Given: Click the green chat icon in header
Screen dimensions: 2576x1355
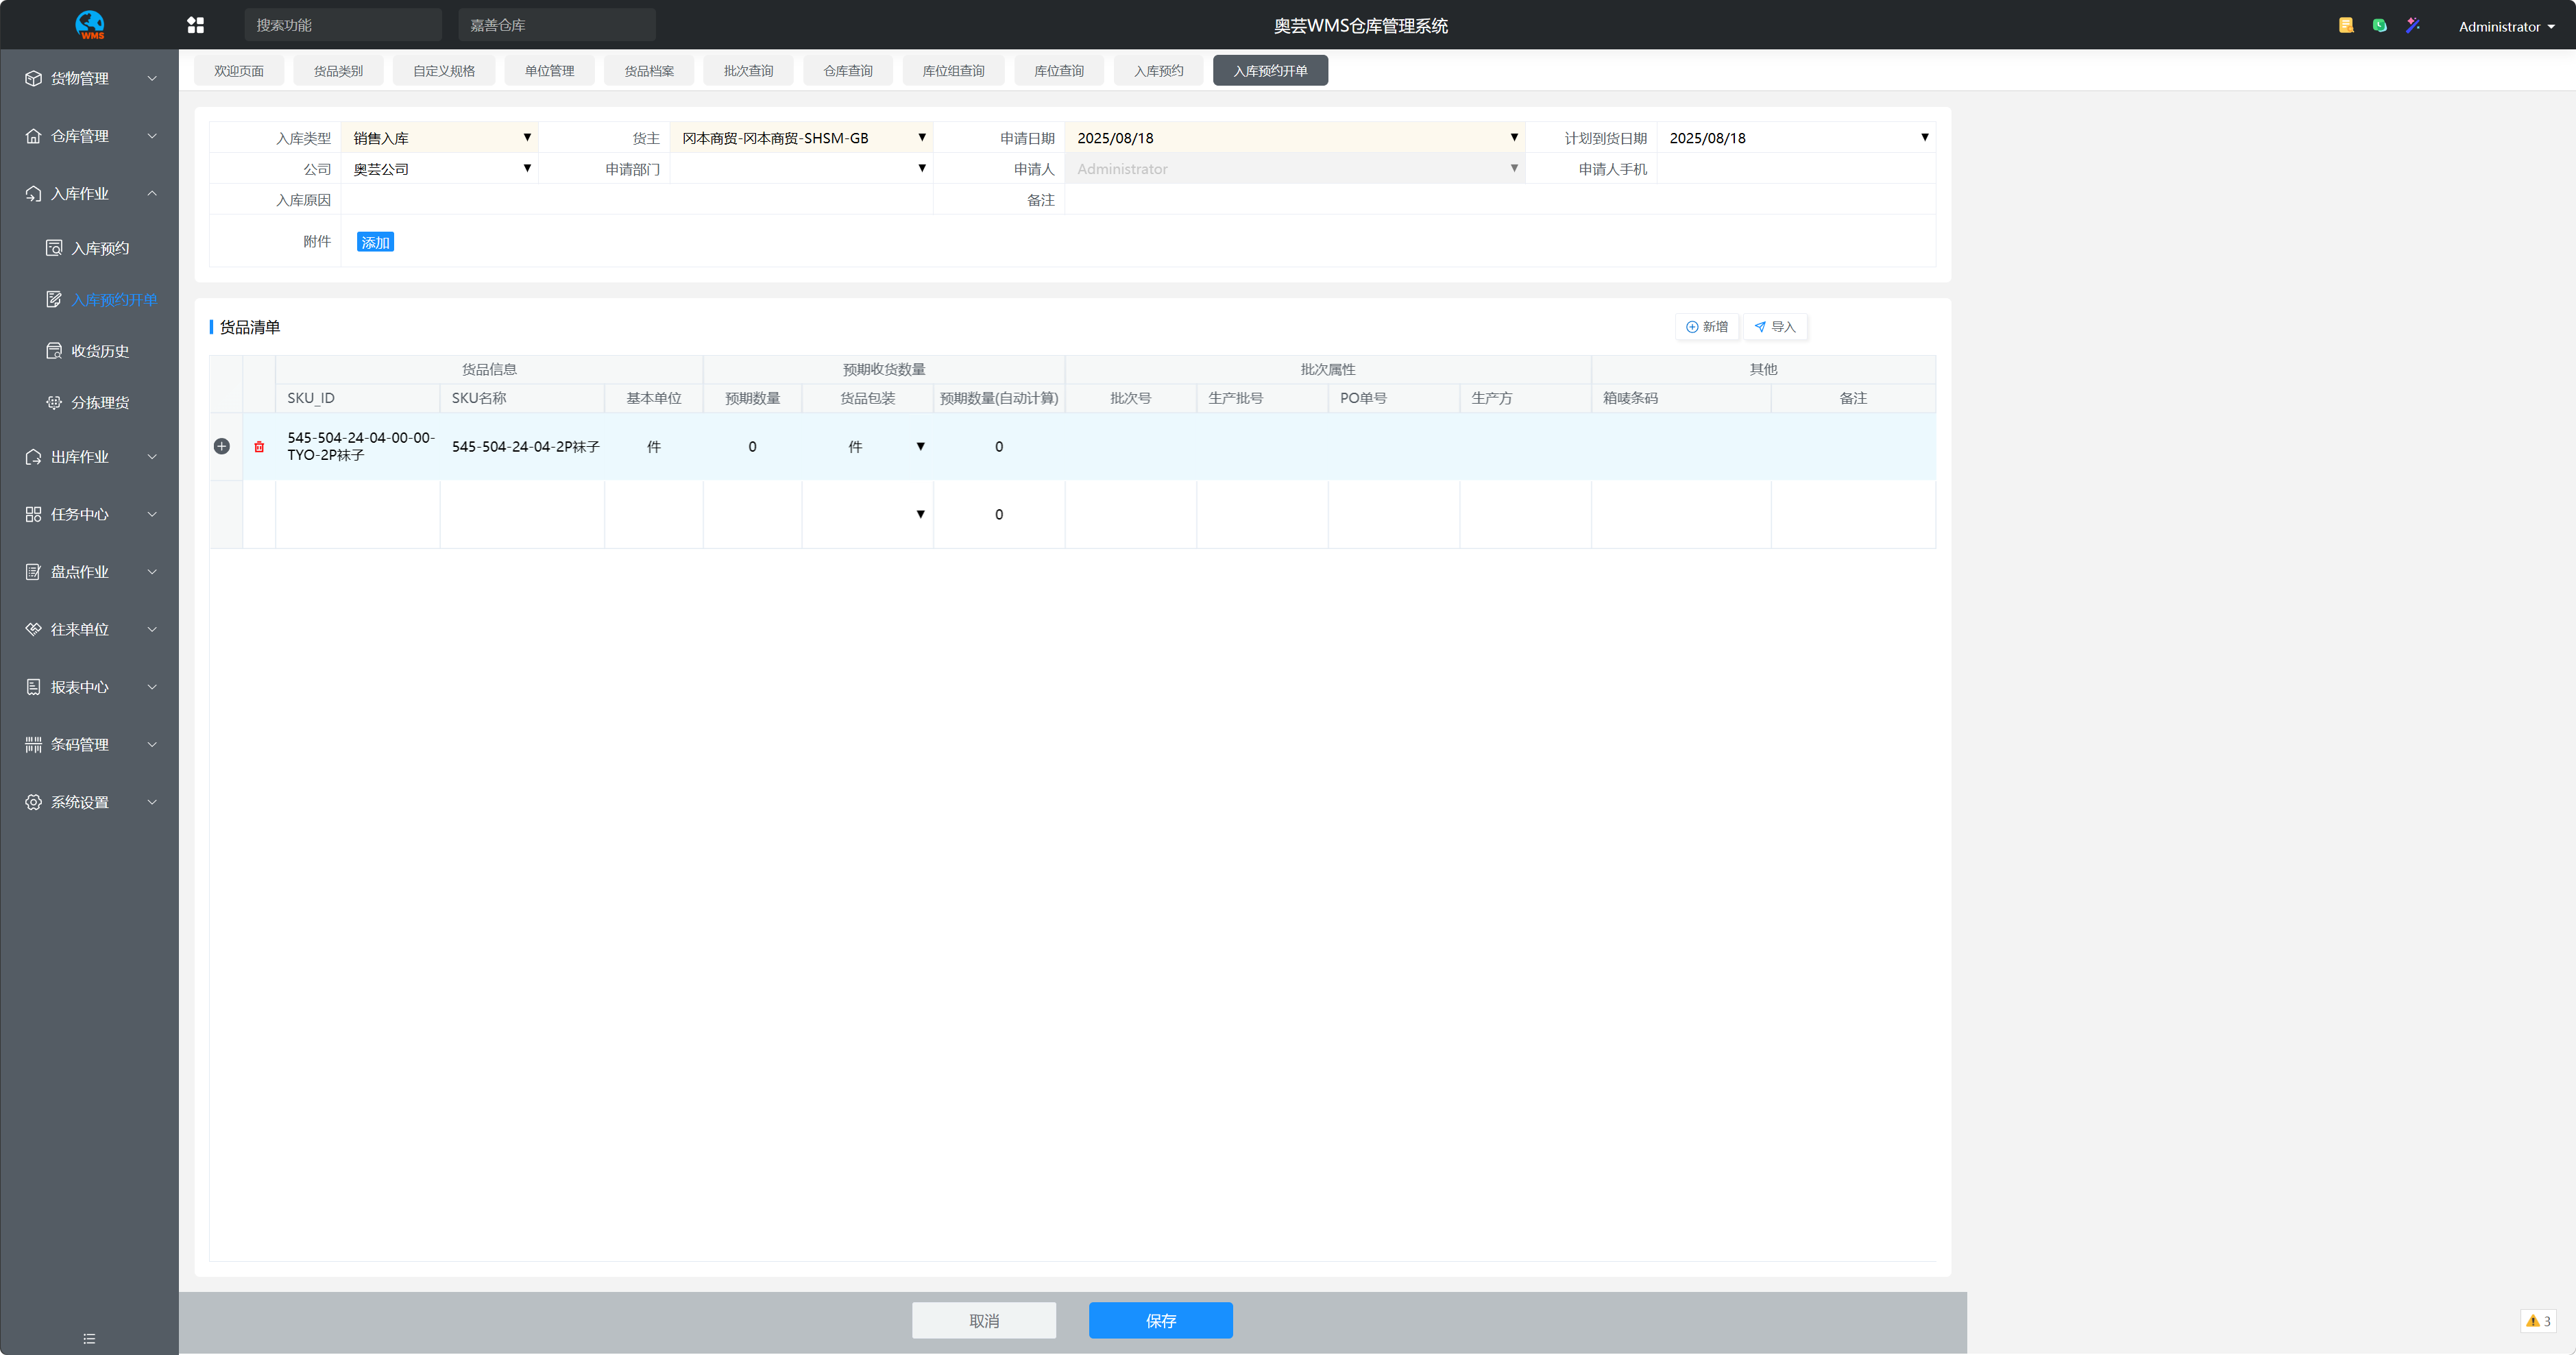Looking at the screenshot, I should click(x=2379, y=25).
